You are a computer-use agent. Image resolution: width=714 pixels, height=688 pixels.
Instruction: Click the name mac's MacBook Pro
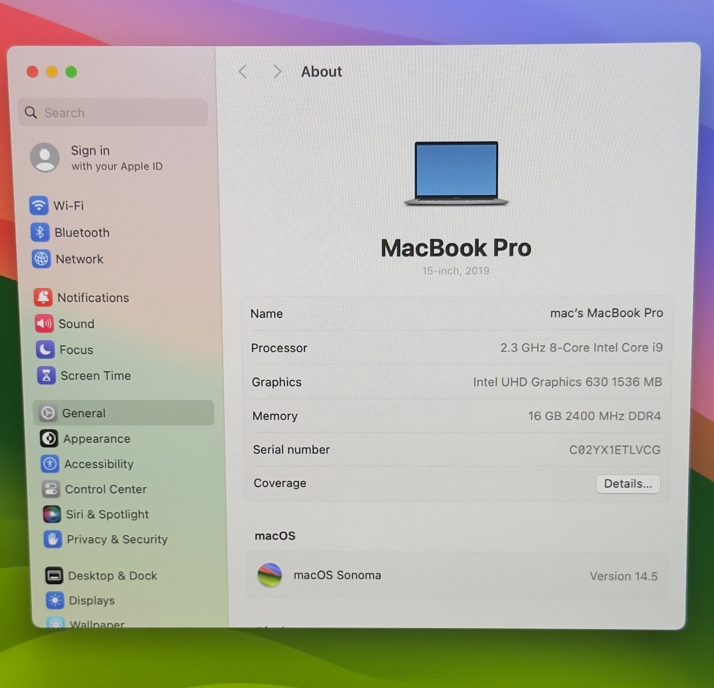pyautogui.click(x=606, y=313)
